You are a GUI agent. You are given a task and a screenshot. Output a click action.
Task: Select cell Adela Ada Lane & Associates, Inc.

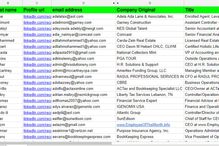coord(150,17)
